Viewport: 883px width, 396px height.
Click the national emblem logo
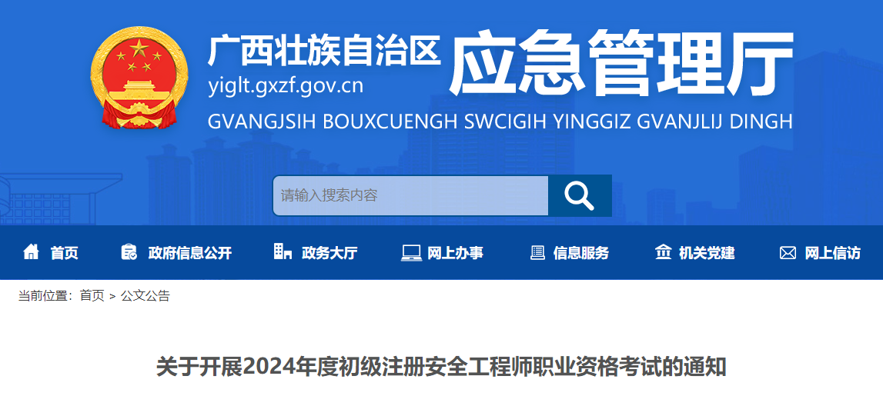(139, 78)
